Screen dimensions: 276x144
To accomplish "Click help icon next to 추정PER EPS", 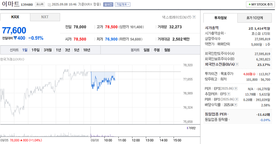I will pyautogui.click(x=229, y=94).
